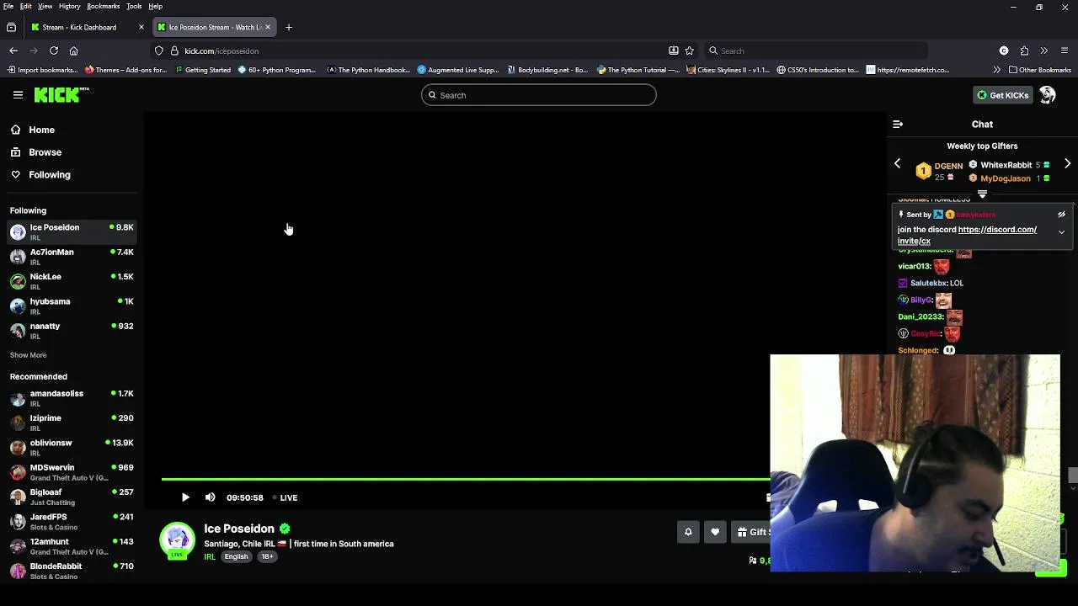Select hyubsama channel

tap(72, 306)
